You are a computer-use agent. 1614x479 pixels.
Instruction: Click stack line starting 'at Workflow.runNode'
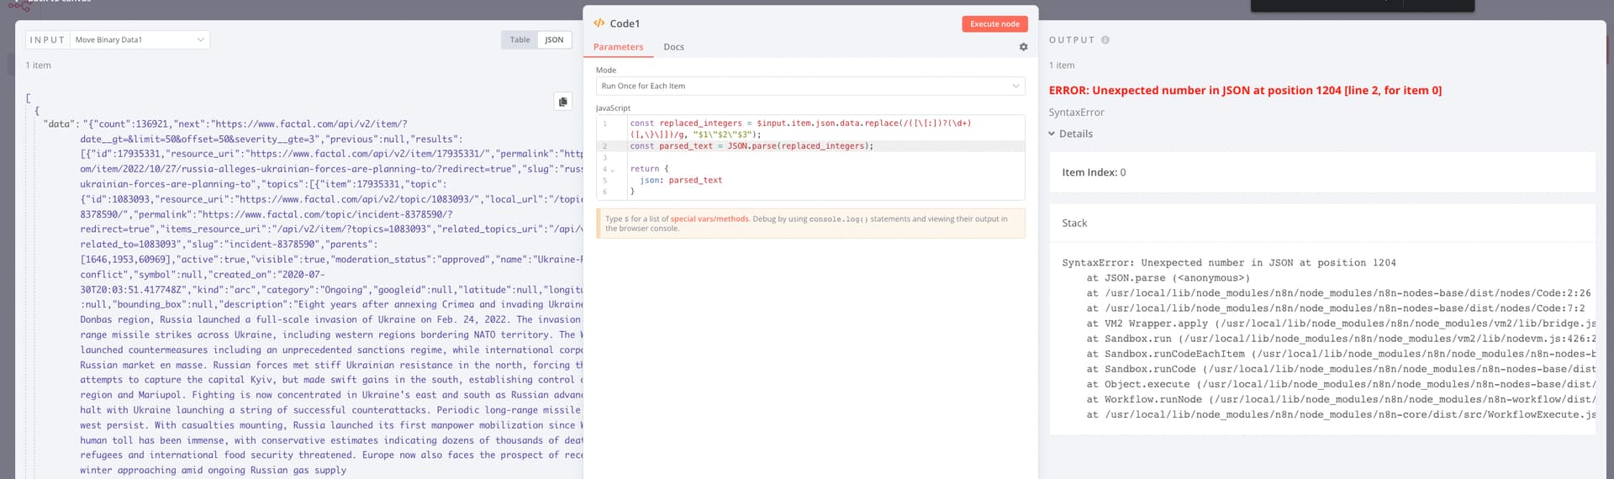[x=1341, y=399]
